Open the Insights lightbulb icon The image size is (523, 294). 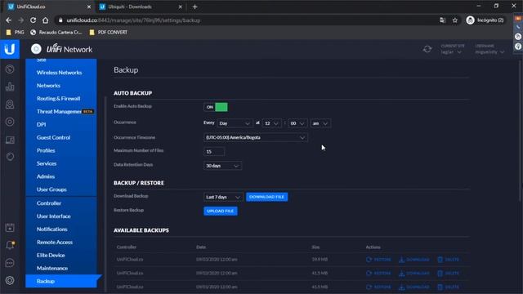point(10,157)
